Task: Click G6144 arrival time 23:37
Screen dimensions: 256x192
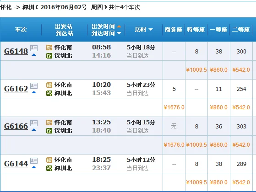Action: click(x=101, y=168)
